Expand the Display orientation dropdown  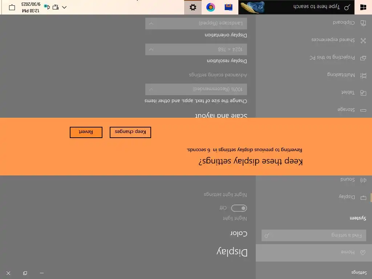point(196,23)
